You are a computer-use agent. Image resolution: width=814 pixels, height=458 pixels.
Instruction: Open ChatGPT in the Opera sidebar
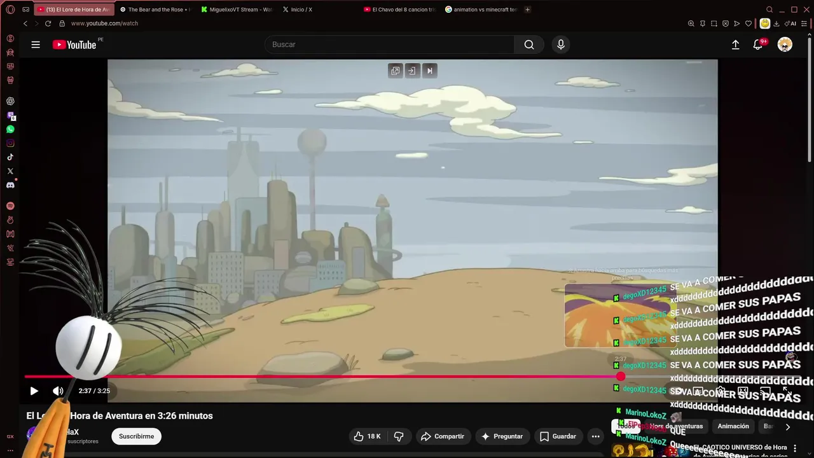point(10,101)
